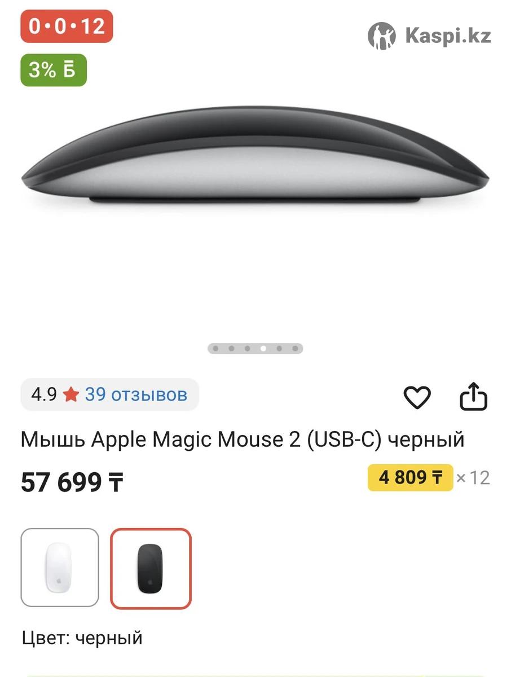Tap the Мышь Apple Magic Mouse 2 title
This screenshot has height=677, width=511.
pos(243,439)
